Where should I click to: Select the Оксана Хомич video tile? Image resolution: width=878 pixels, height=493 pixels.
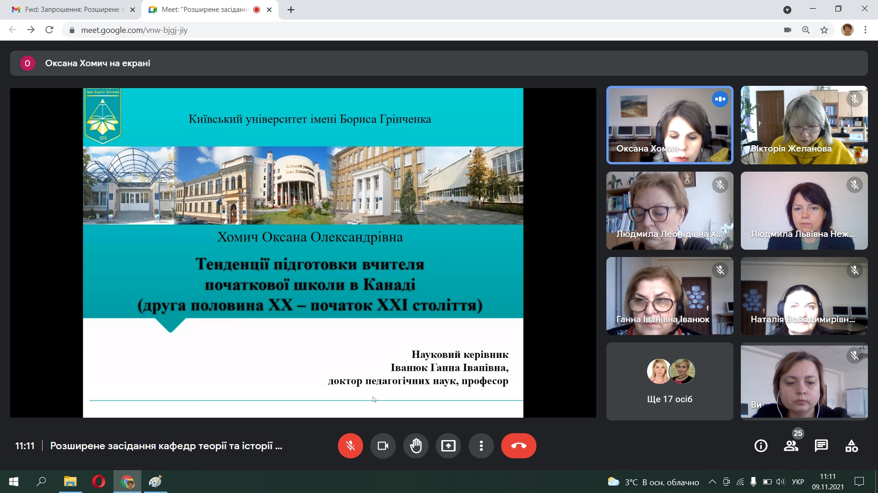pyautogui.click(x=669, y=125)
